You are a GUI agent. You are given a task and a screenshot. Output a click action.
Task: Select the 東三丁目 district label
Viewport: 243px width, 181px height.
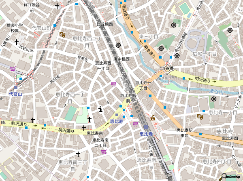click(x=148, y=37)
